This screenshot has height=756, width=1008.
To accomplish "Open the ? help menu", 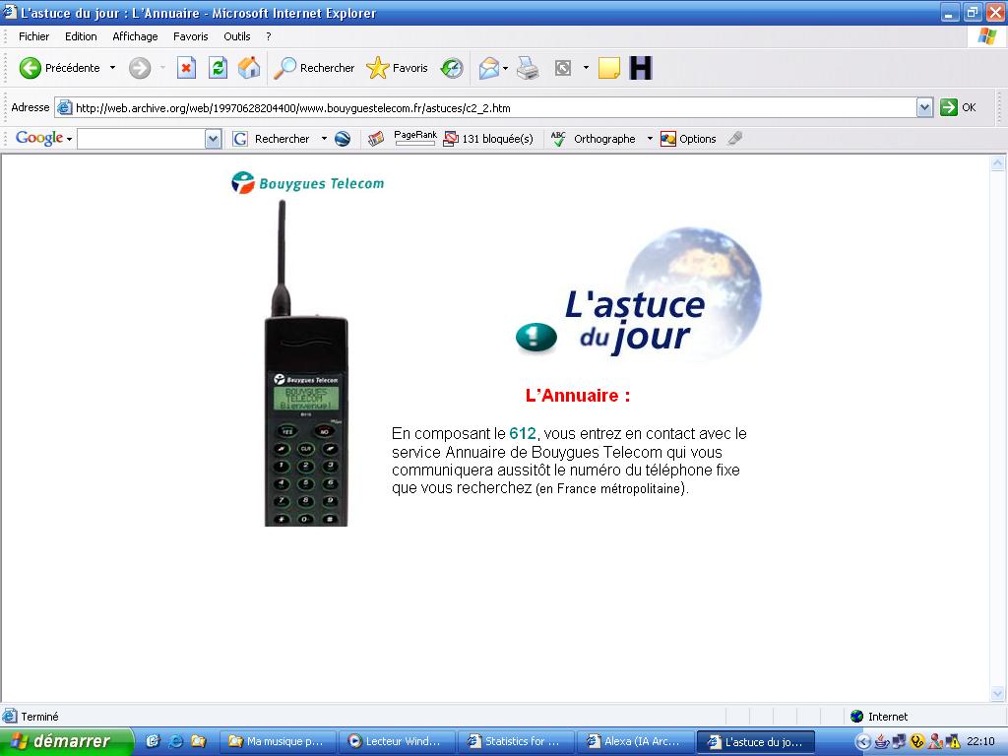I will point(268,36).
